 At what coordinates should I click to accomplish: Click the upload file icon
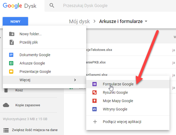click(12, 42)
